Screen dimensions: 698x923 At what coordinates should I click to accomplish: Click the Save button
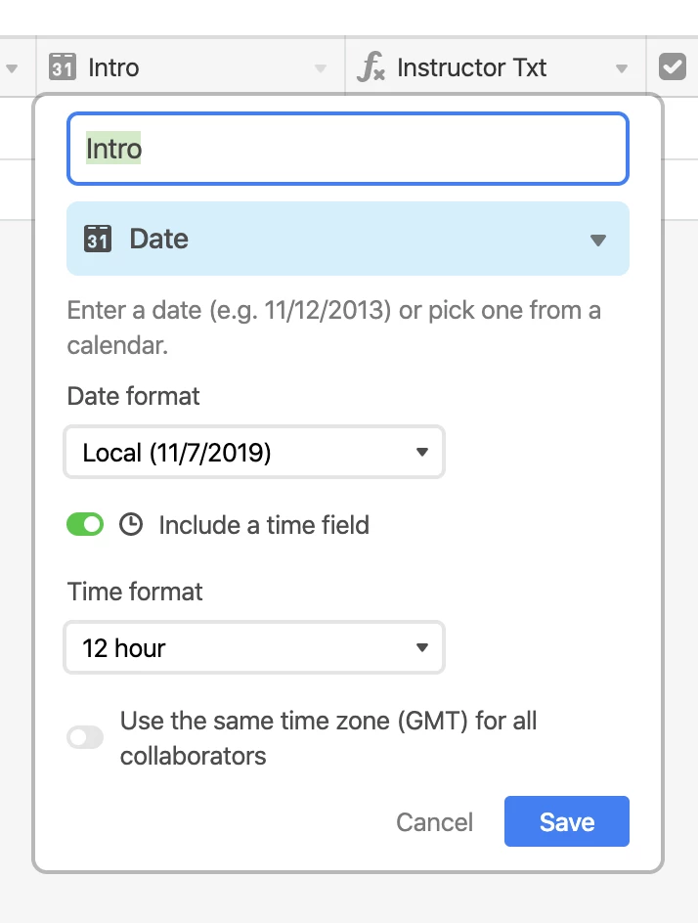pos(566,822)
